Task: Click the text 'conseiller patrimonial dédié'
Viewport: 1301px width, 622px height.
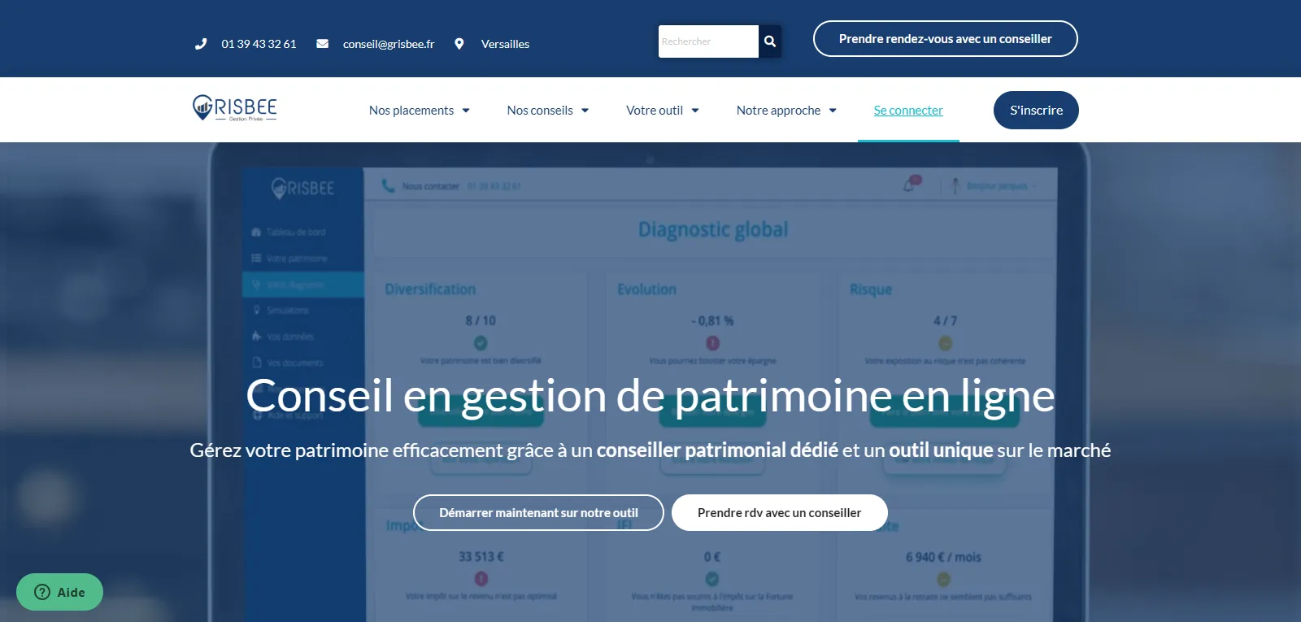Action: (717, 450)
